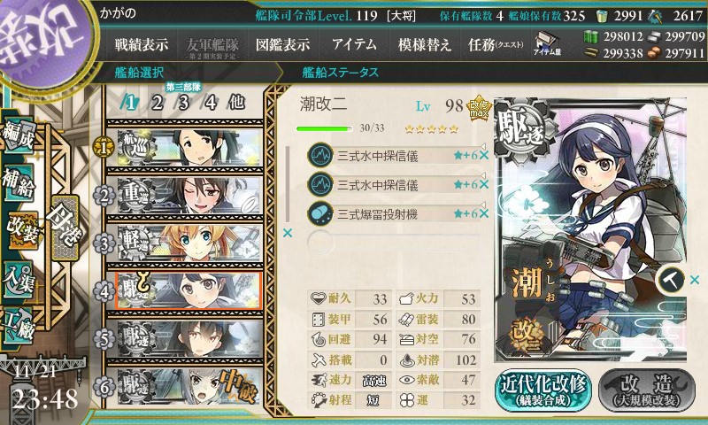Click the 改装 side menu icon
This screenshot has width=708, height=425.
[x=21, y=231]
